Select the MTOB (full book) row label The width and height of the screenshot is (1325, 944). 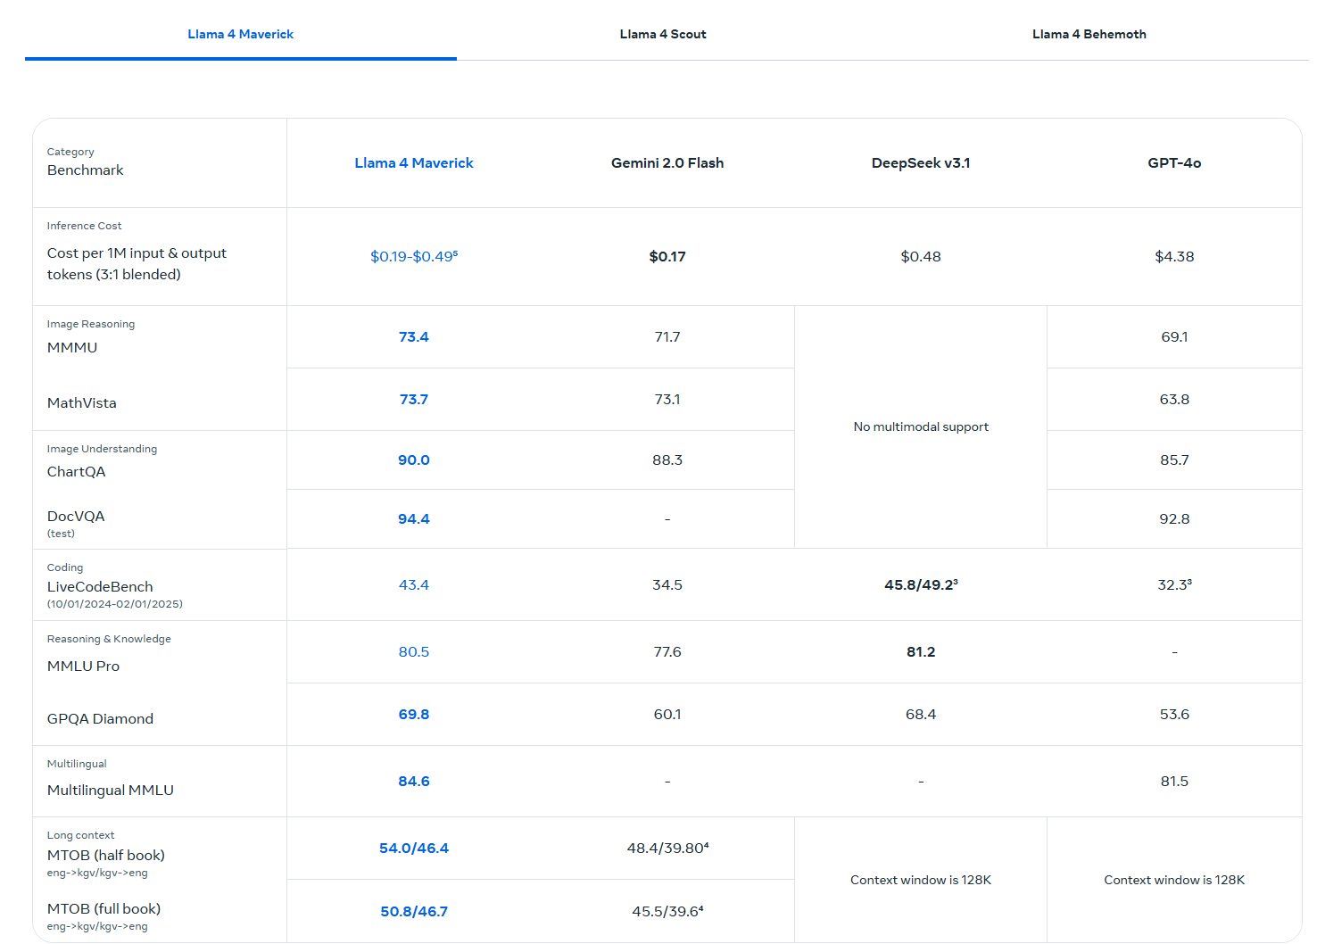(104, 908)
